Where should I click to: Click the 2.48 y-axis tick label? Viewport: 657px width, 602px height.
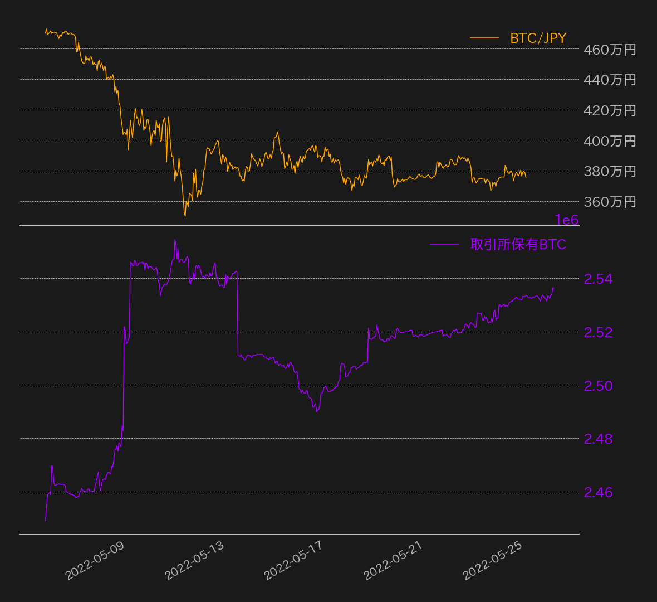click(598, 439)
